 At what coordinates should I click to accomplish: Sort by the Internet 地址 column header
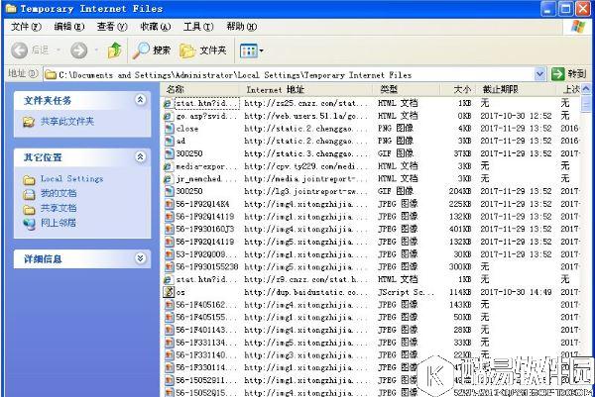306,89
